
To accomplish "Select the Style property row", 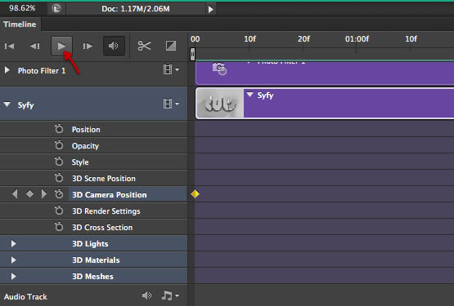I will (x=93, y=162).
